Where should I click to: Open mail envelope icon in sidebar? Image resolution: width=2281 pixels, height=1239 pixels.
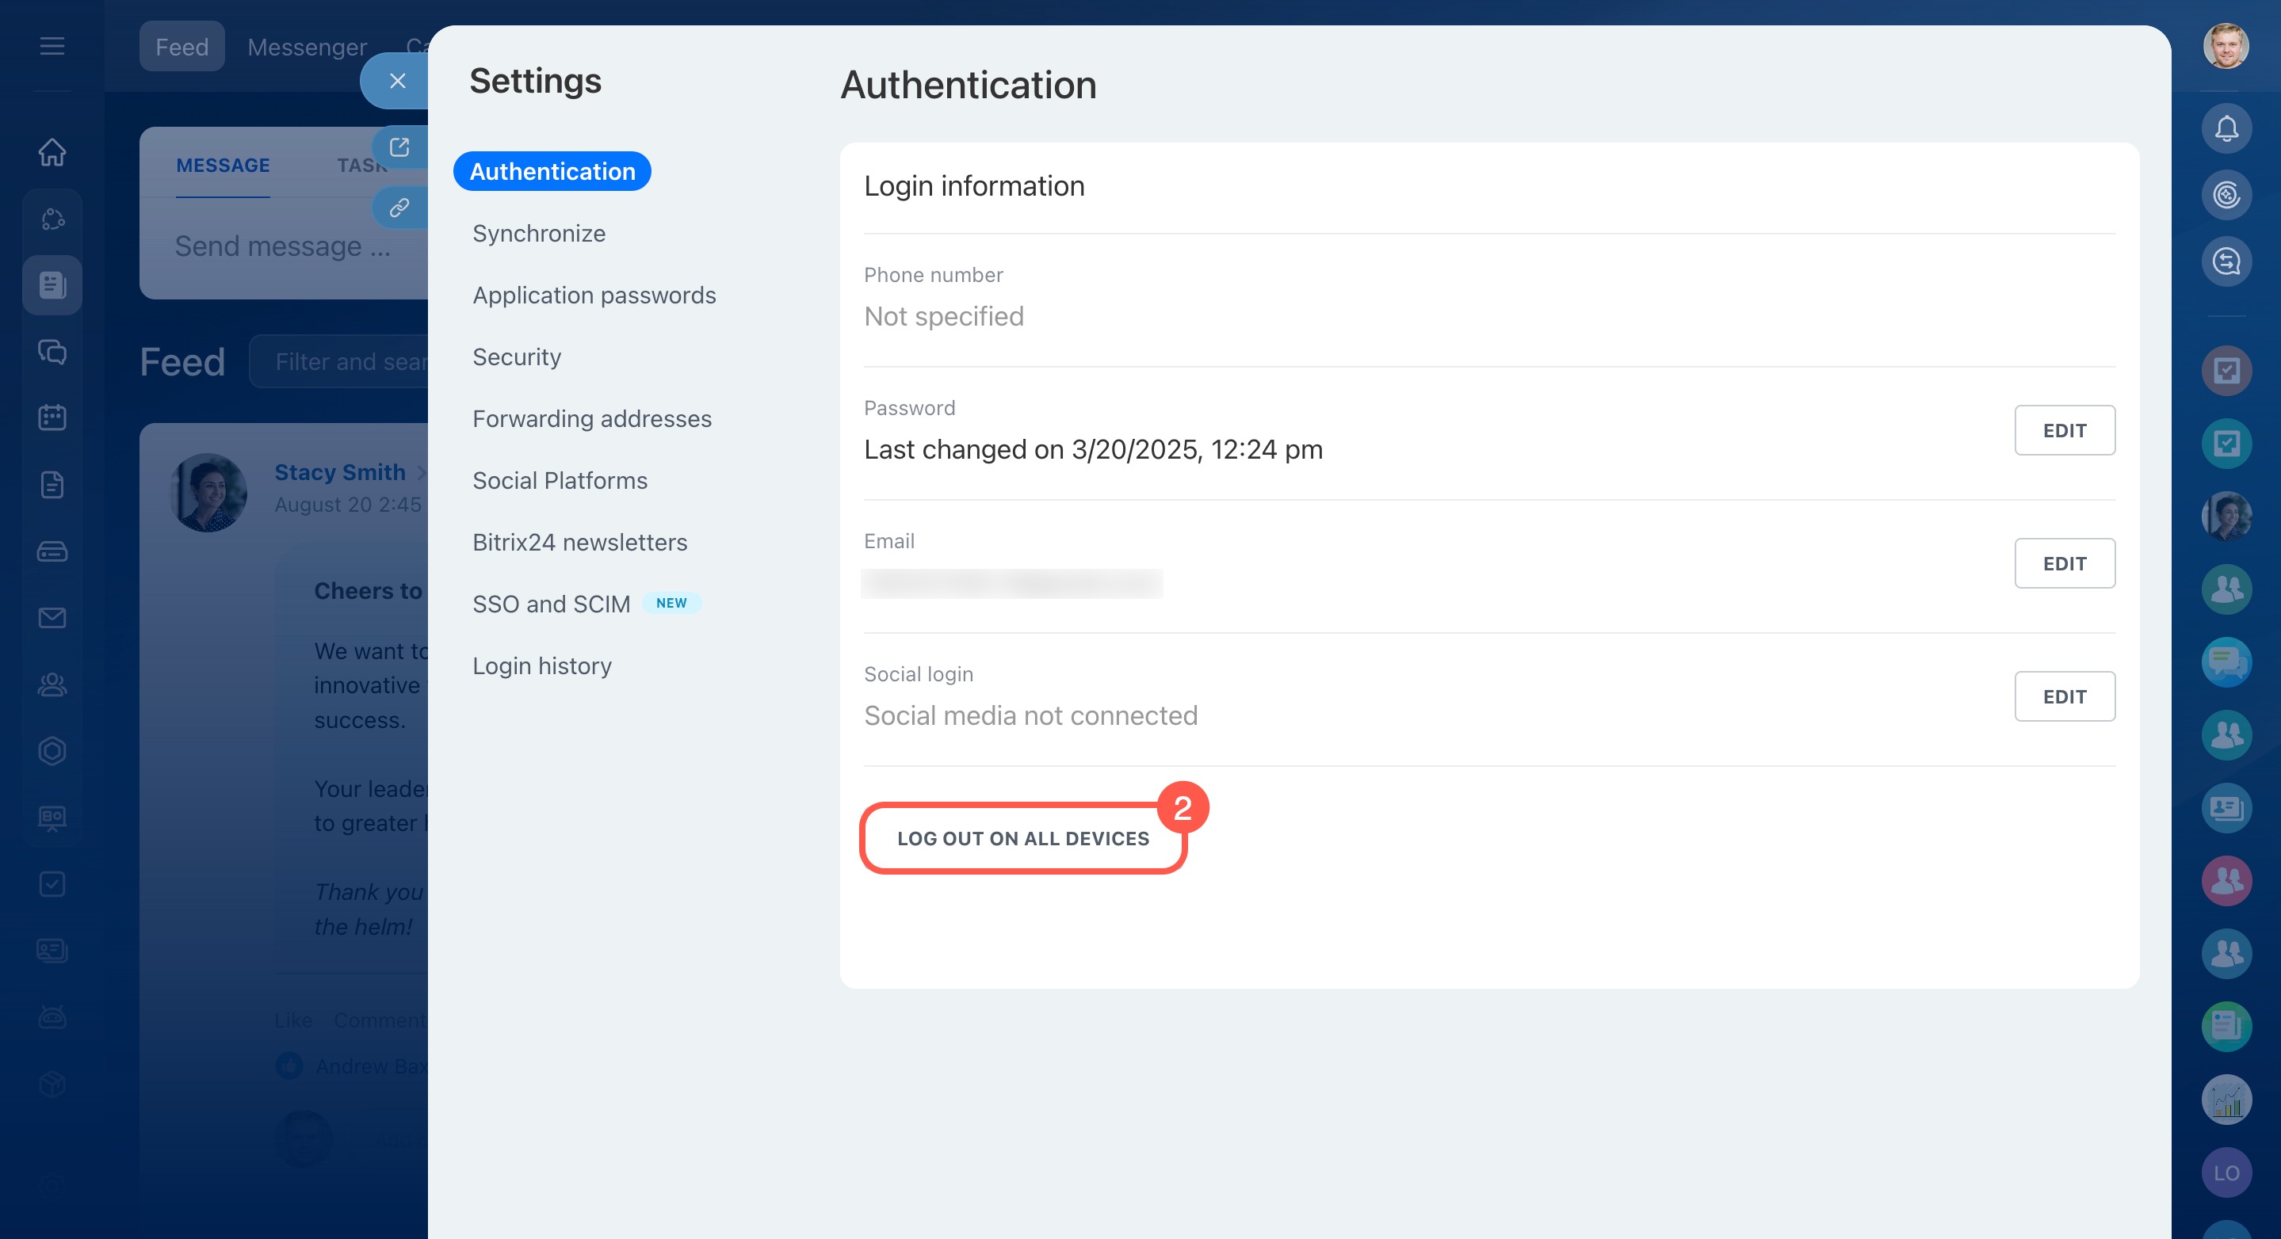point(52,618)
